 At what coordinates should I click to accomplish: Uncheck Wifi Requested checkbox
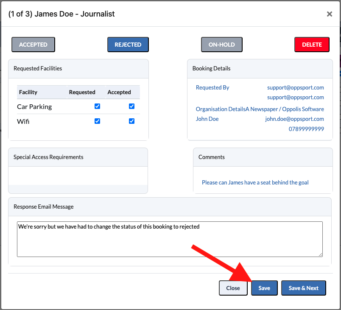(x=97, y=121)
